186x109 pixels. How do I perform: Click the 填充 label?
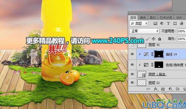[172, 39]
